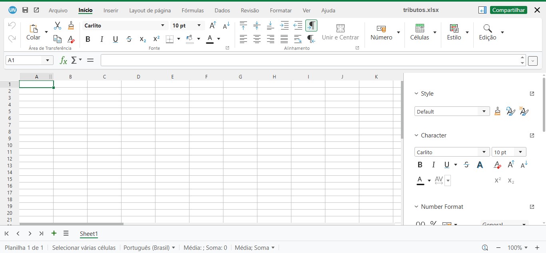Screen dimensions: 546x253
Task: Select the Strikethrough icon in the ribbon
Action: tap(129, 39)
